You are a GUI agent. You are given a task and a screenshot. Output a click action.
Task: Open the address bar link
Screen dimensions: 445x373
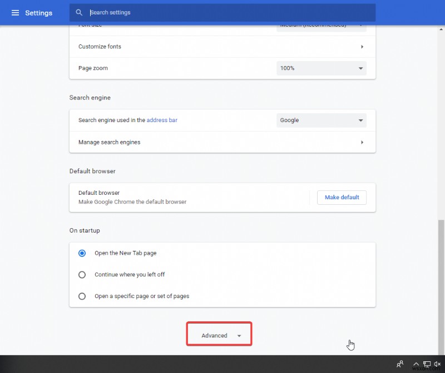pyautogui.click(x=161, y=120)
